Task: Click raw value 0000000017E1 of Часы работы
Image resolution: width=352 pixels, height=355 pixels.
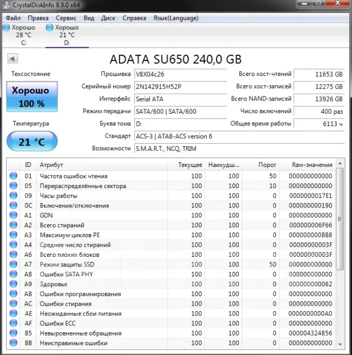Action: (310, 196)
